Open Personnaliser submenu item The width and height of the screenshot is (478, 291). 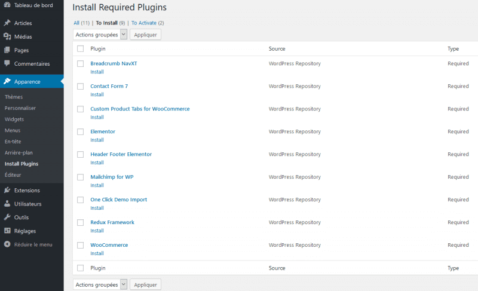coord(20,108)
